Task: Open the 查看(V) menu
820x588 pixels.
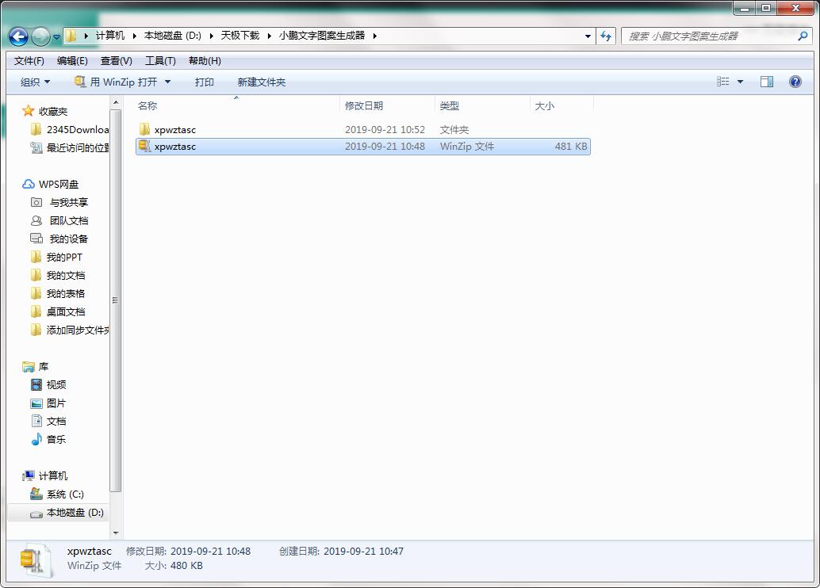Action: [115, 60]
